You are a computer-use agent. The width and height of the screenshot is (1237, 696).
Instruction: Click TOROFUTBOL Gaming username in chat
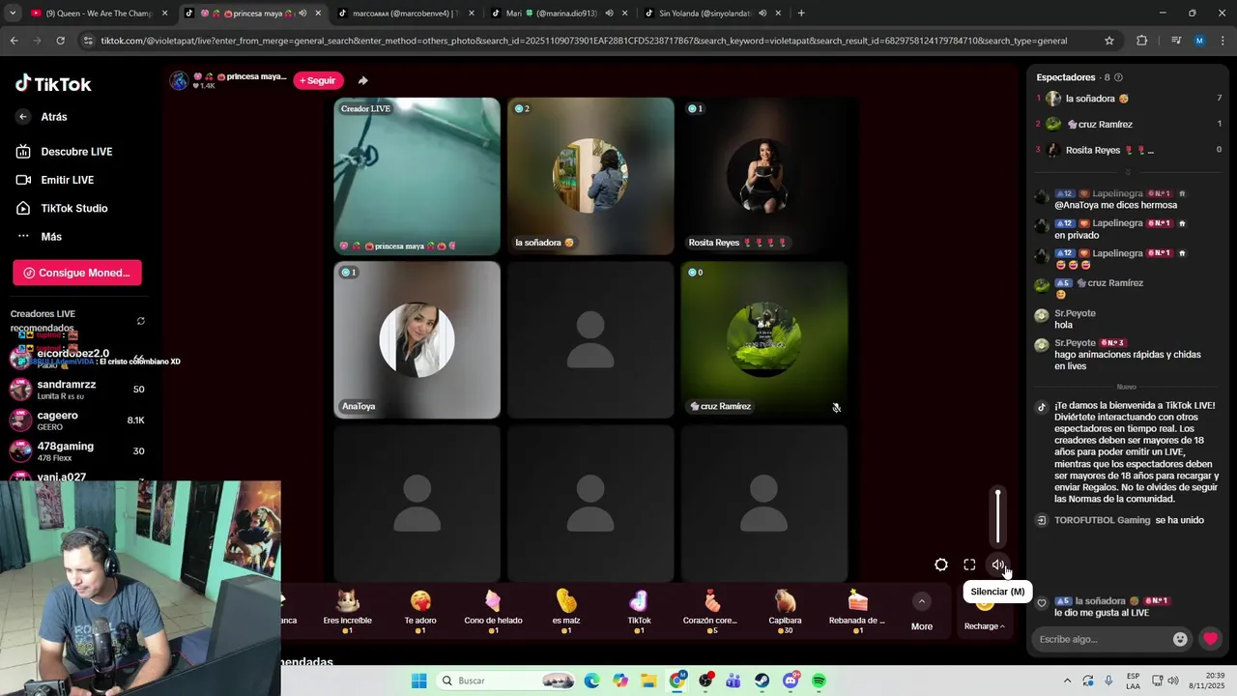pyautogui.click(x=1103, y=520)
